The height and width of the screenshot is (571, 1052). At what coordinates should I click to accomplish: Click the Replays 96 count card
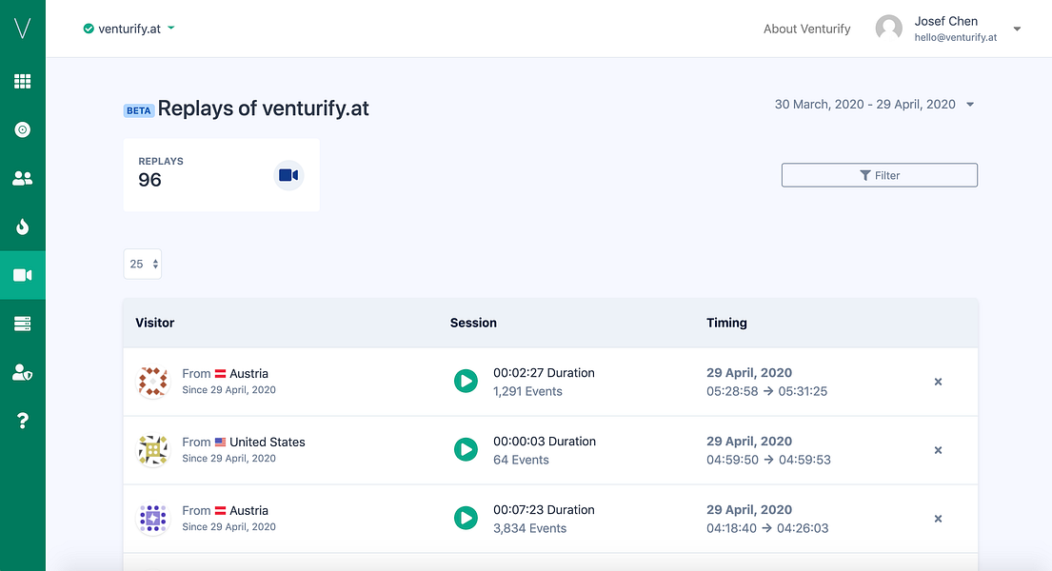tap(222, 175)
